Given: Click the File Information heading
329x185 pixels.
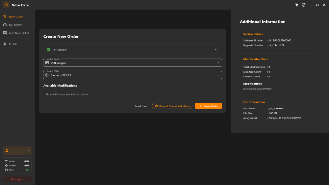Looking at the screenshot, I should [x=254, y=102].
